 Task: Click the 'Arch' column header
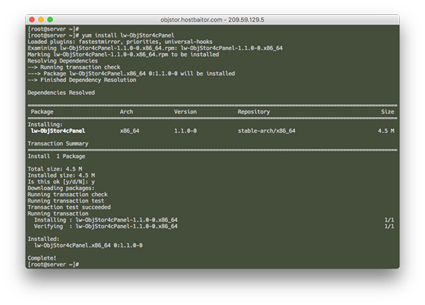point(127,112)
